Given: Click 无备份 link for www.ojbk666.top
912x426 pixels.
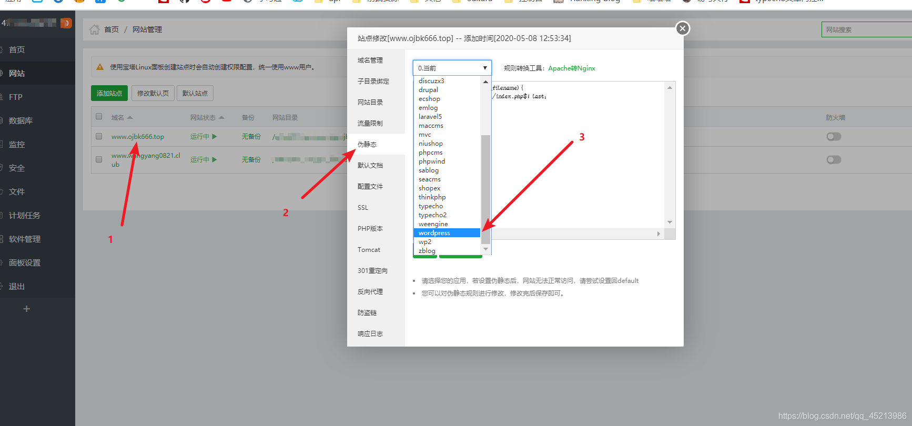Looking at the screenshot, I should [251, 137].
